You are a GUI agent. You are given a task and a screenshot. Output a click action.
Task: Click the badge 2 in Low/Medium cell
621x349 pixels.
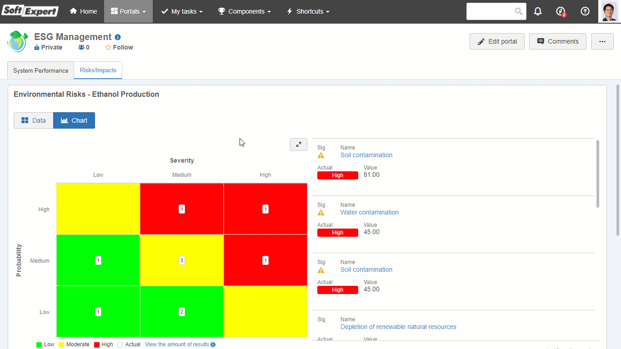[182, 312]
